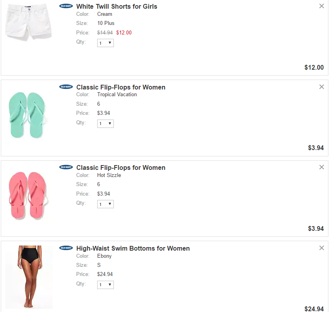
Task: Remove White Twill Shorts from cart
Action: point(322,6)
